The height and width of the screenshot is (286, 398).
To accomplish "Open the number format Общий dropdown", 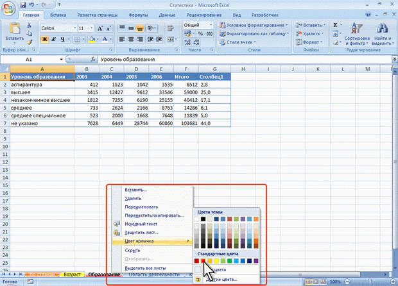I will (211, 24).
